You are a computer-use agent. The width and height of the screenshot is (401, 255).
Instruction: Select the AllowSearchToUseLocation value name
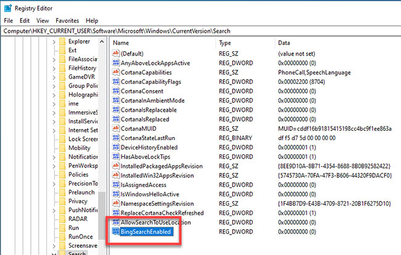coord(155,222)
